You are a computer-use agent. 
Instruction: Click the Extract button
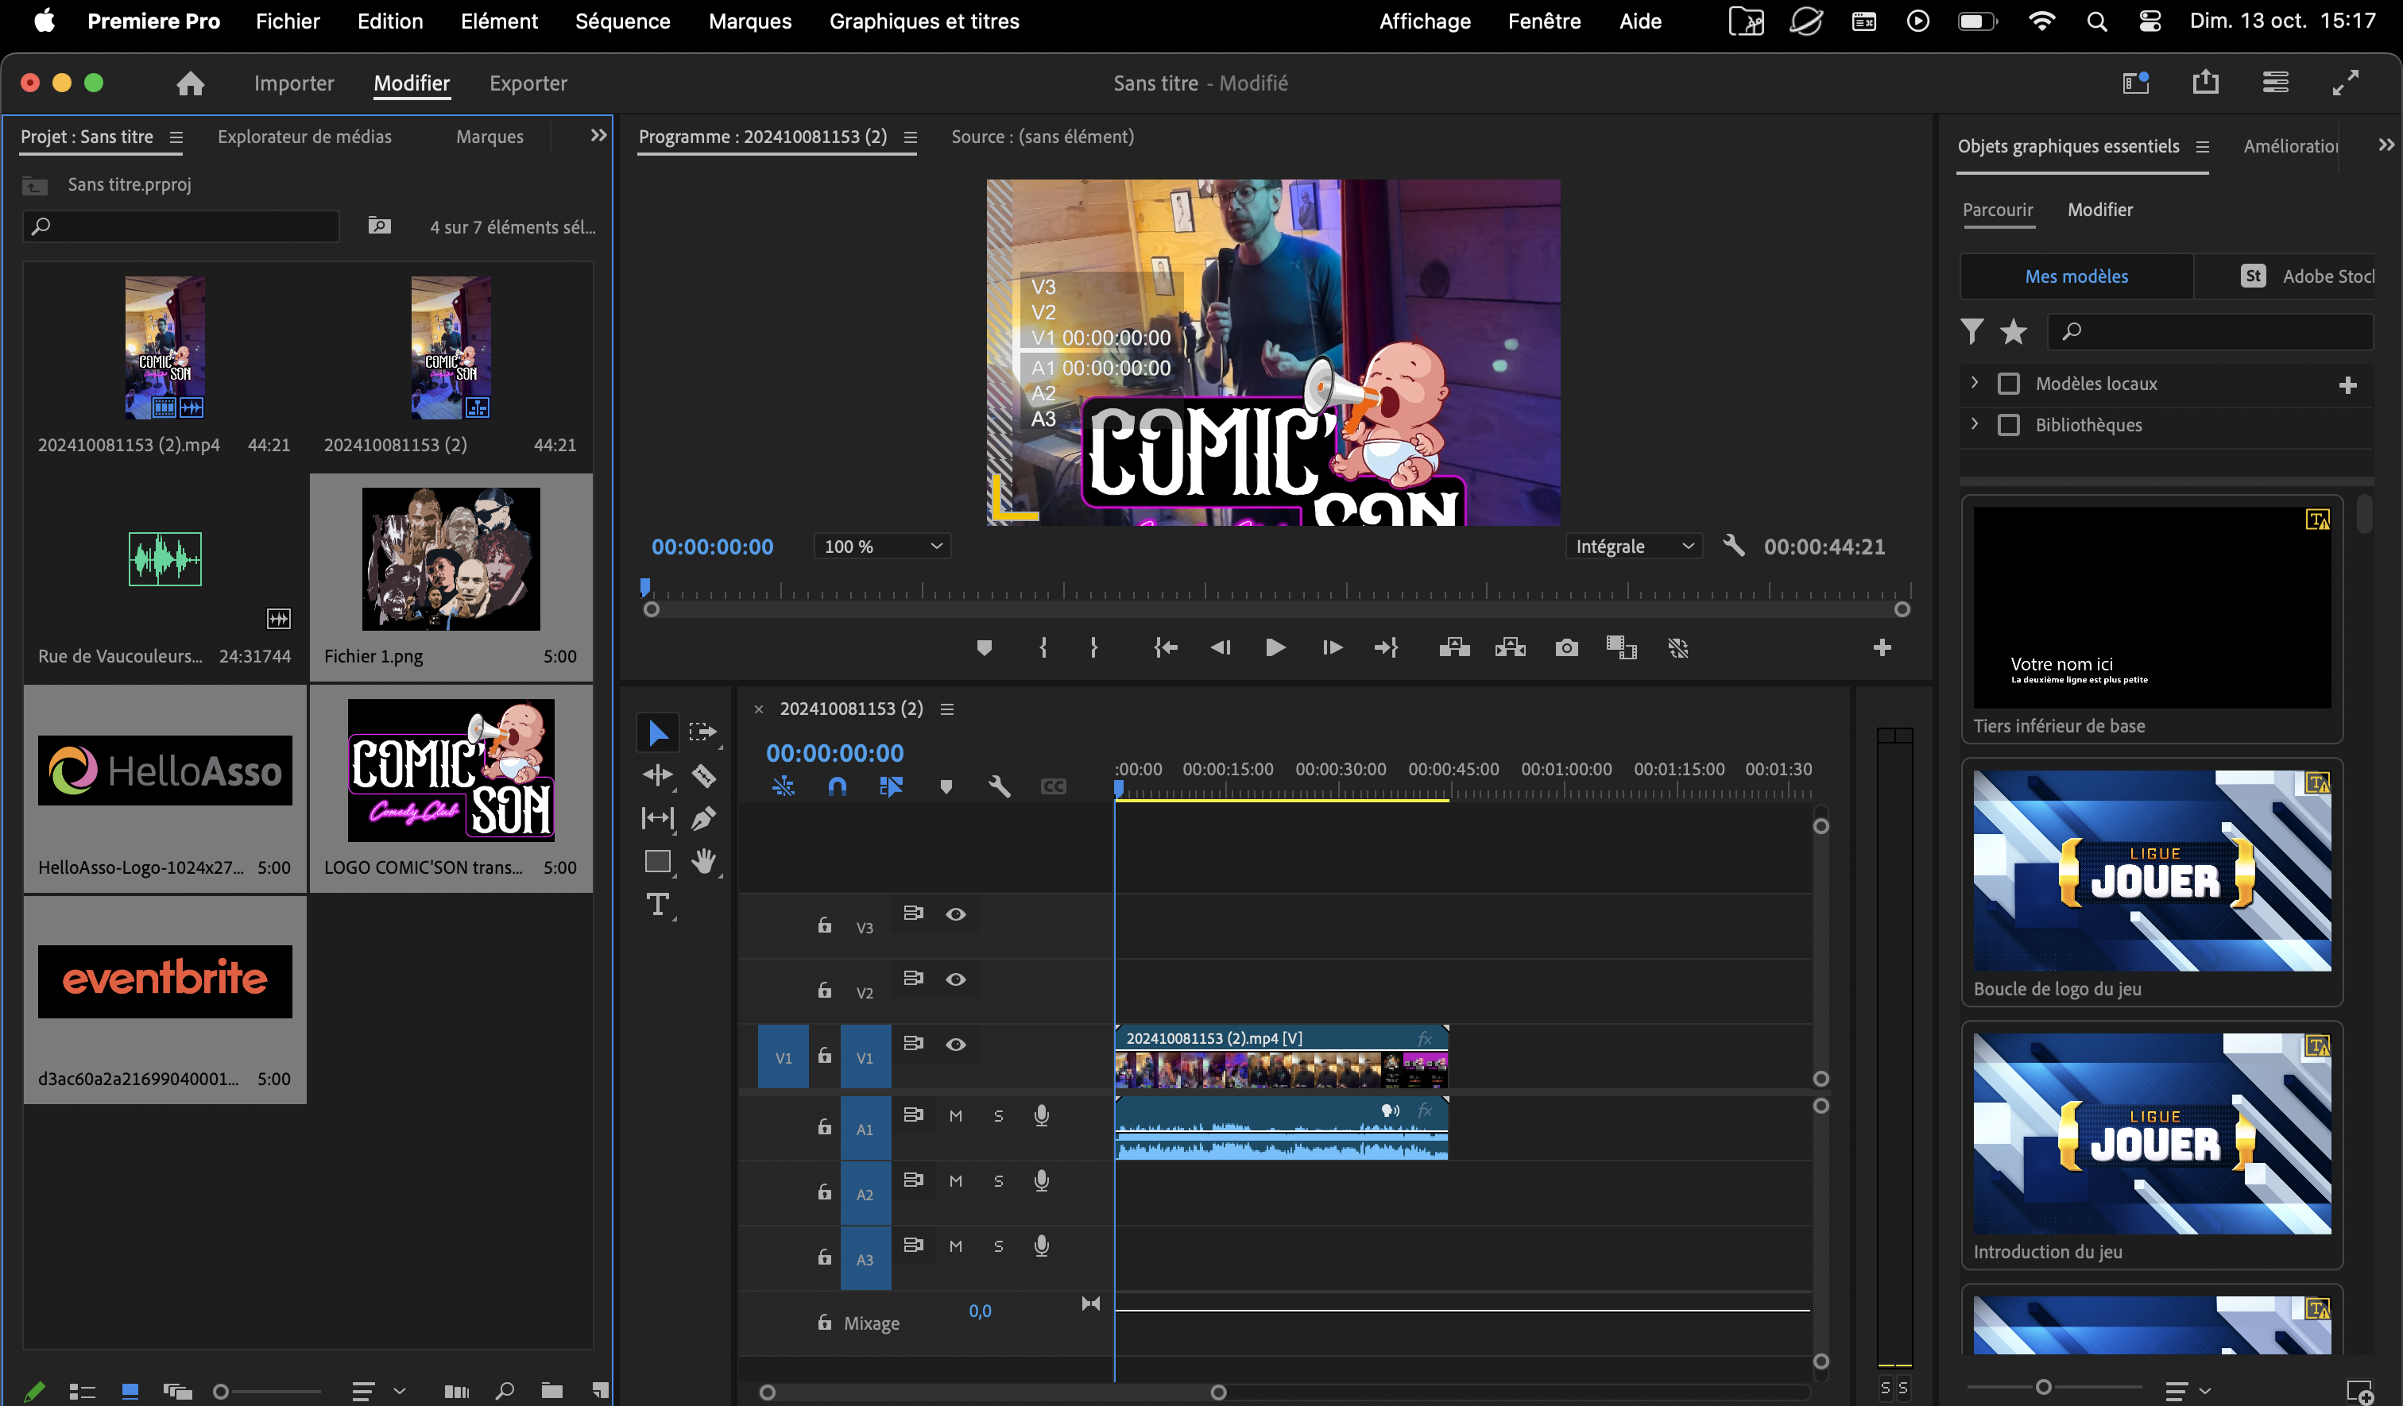click(x=1511, y=648)
